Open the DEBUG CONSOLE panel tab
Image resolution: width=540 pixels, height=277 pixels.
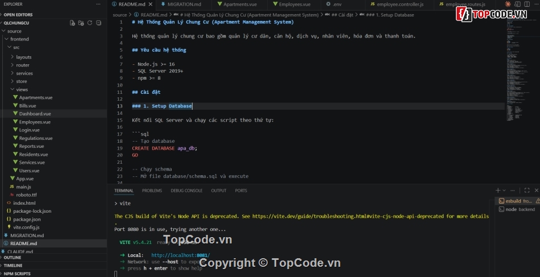(186, 190)
